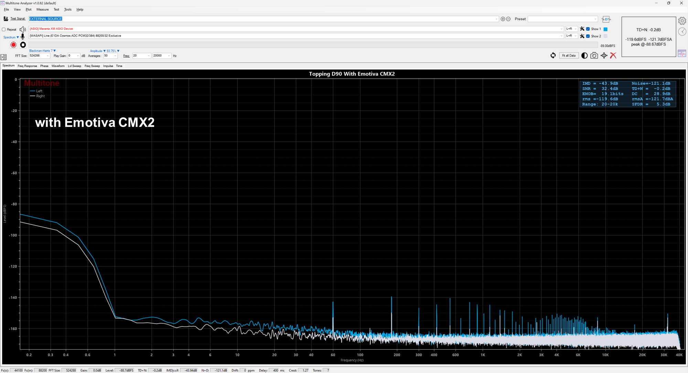Open the Help menu
Screen dimensions: 688x373
(x=80, y=10)
